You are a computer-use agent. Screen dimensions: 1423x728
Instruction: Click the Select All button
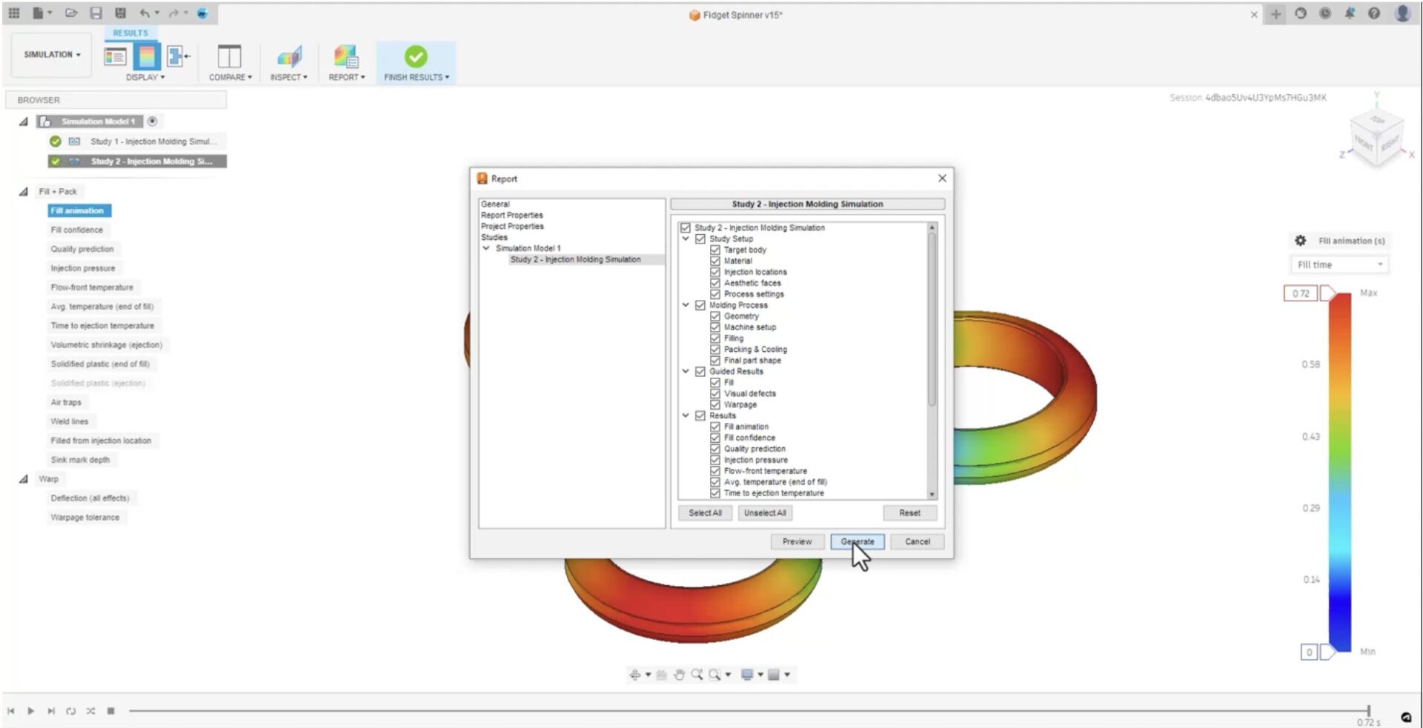tap(705, 512)
